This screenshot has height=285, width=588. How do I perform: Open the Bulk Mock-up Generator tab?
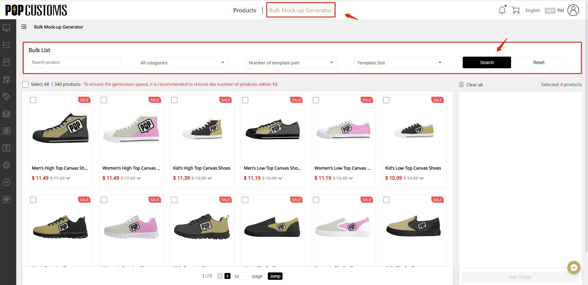click(300, 10)
